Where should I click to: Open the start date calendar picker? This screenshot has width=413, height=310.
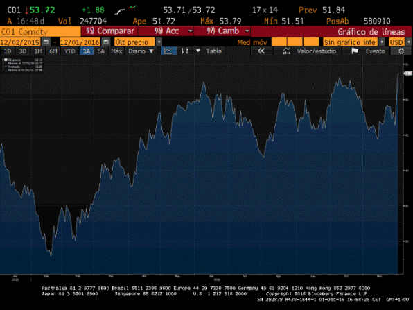click(x=46, y=42)
